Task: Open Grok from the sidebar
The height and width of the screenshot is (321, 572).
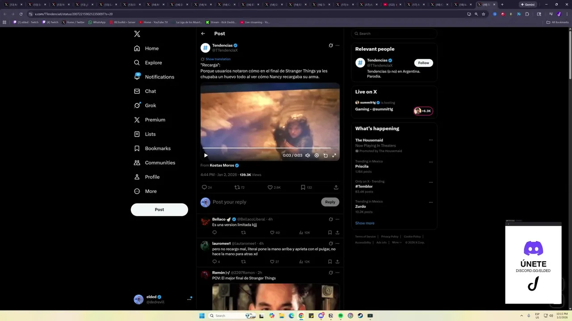Action: 145,105
